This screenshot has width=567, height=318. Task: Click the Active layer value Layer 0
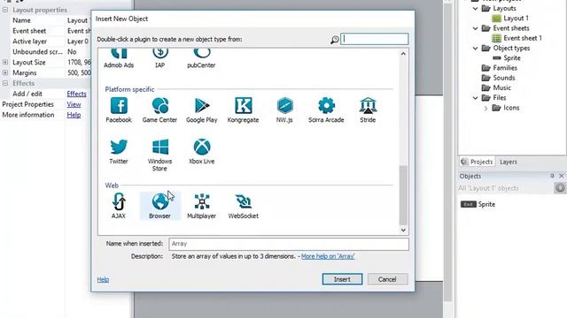tap(78, 42)
